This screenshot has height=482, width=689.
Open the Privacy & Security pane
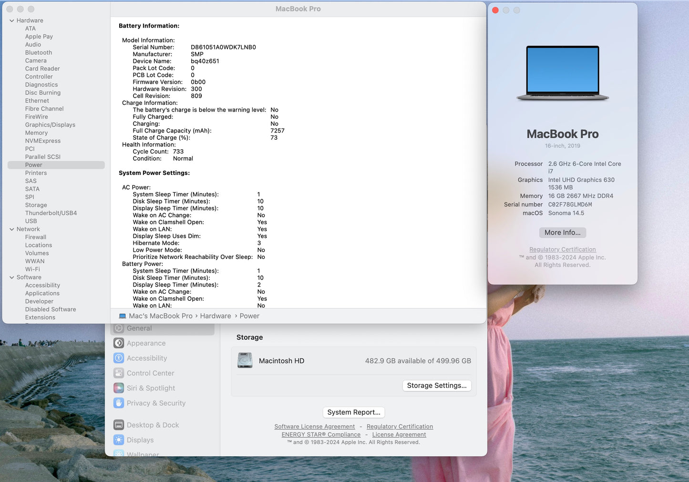pos(156,403)
